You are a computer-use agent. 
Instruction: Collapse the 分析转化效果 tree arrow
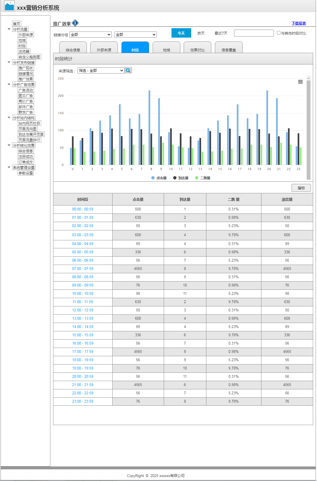click(x=9, y=145)
